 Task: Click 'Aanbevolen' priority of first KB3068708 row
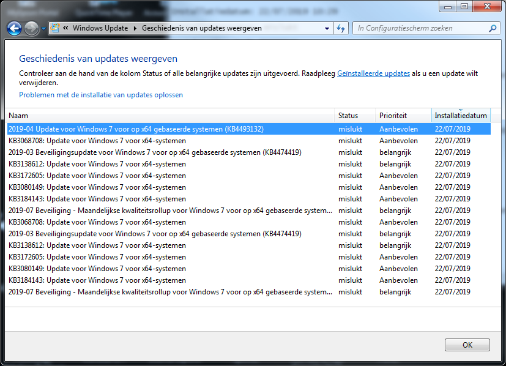pos(398,141)
